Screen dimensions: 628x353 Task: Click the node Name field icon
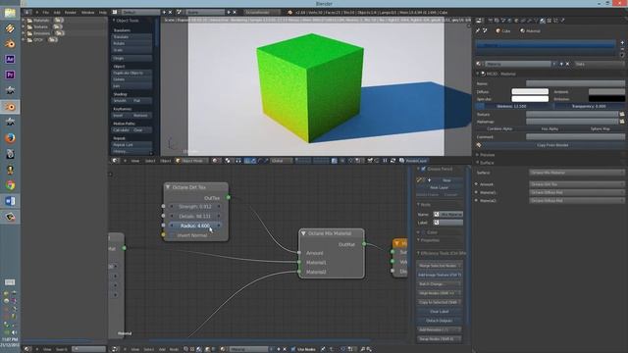pos(437,215)
